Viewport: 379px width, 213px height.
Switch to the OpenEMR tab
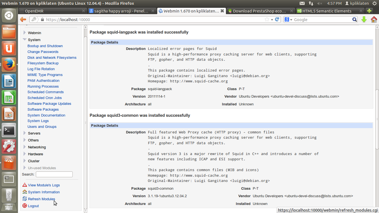point(52,11)
